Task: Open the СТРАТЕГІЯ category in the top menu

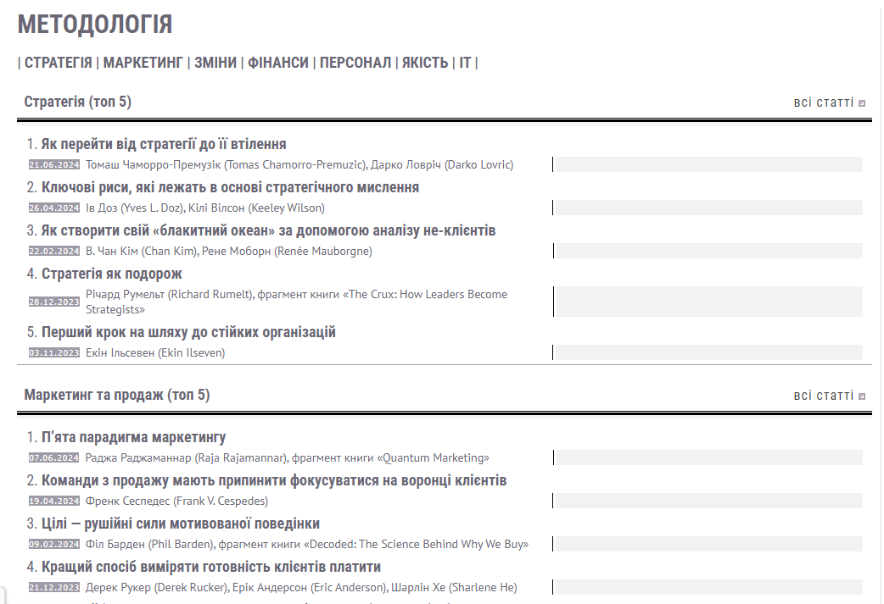Action: [x=58, y=63]
